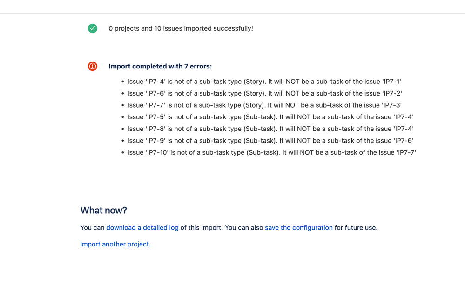This screenshot has height=308, width=465.
Task: Click the text 'for future use.'
Action: 356,228
